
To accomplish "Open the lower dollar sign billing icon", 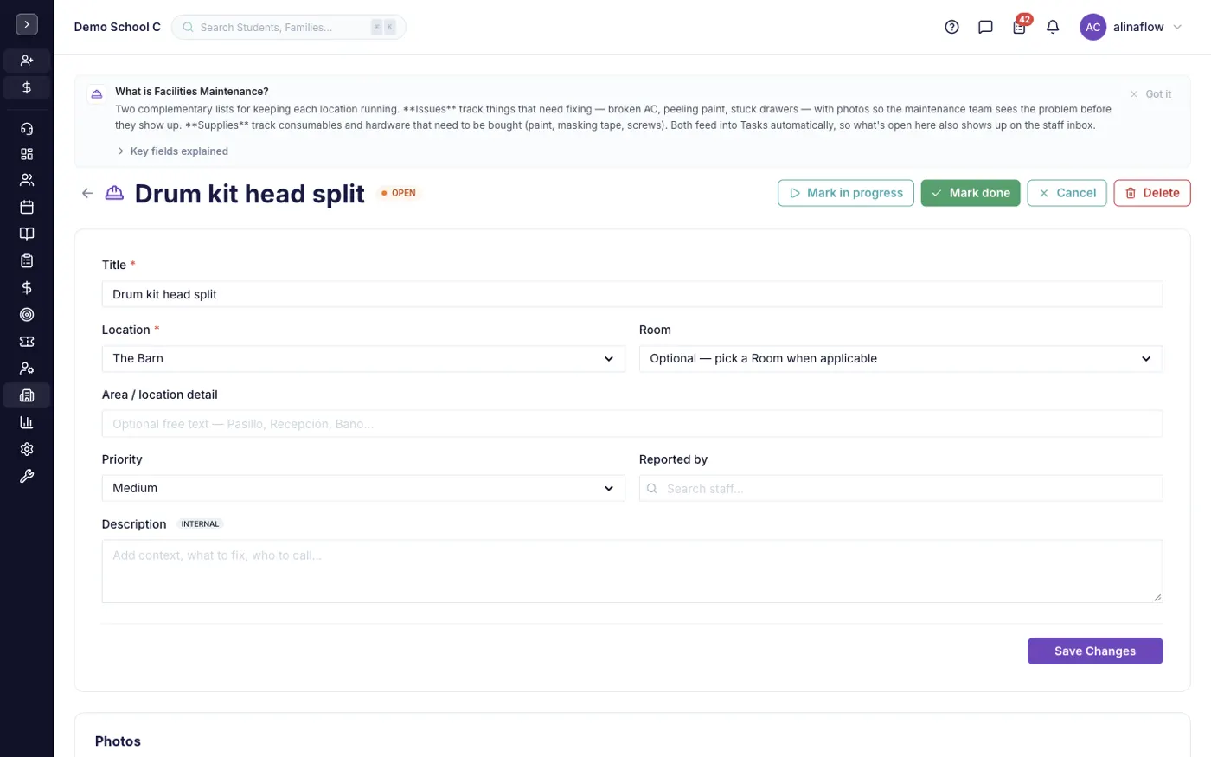I will coord(27,287).
